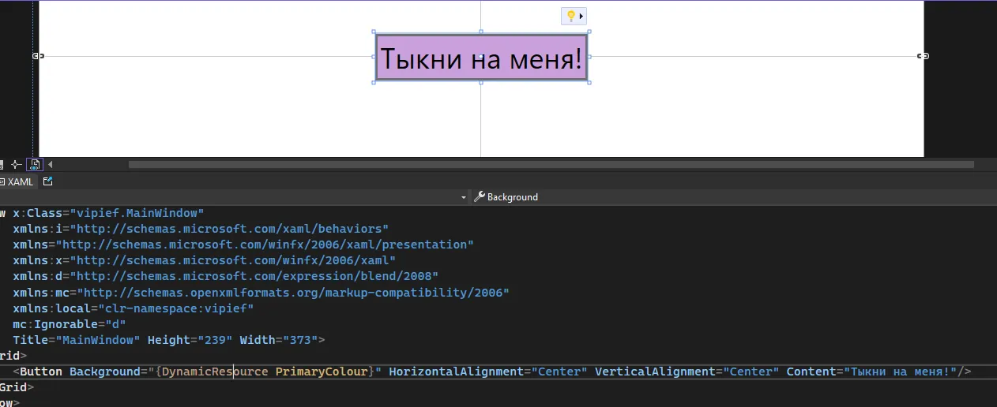This screenshot has height=407, width=997.
Task: Click the DynamicResource keyword in code
Action: (215, 372)
